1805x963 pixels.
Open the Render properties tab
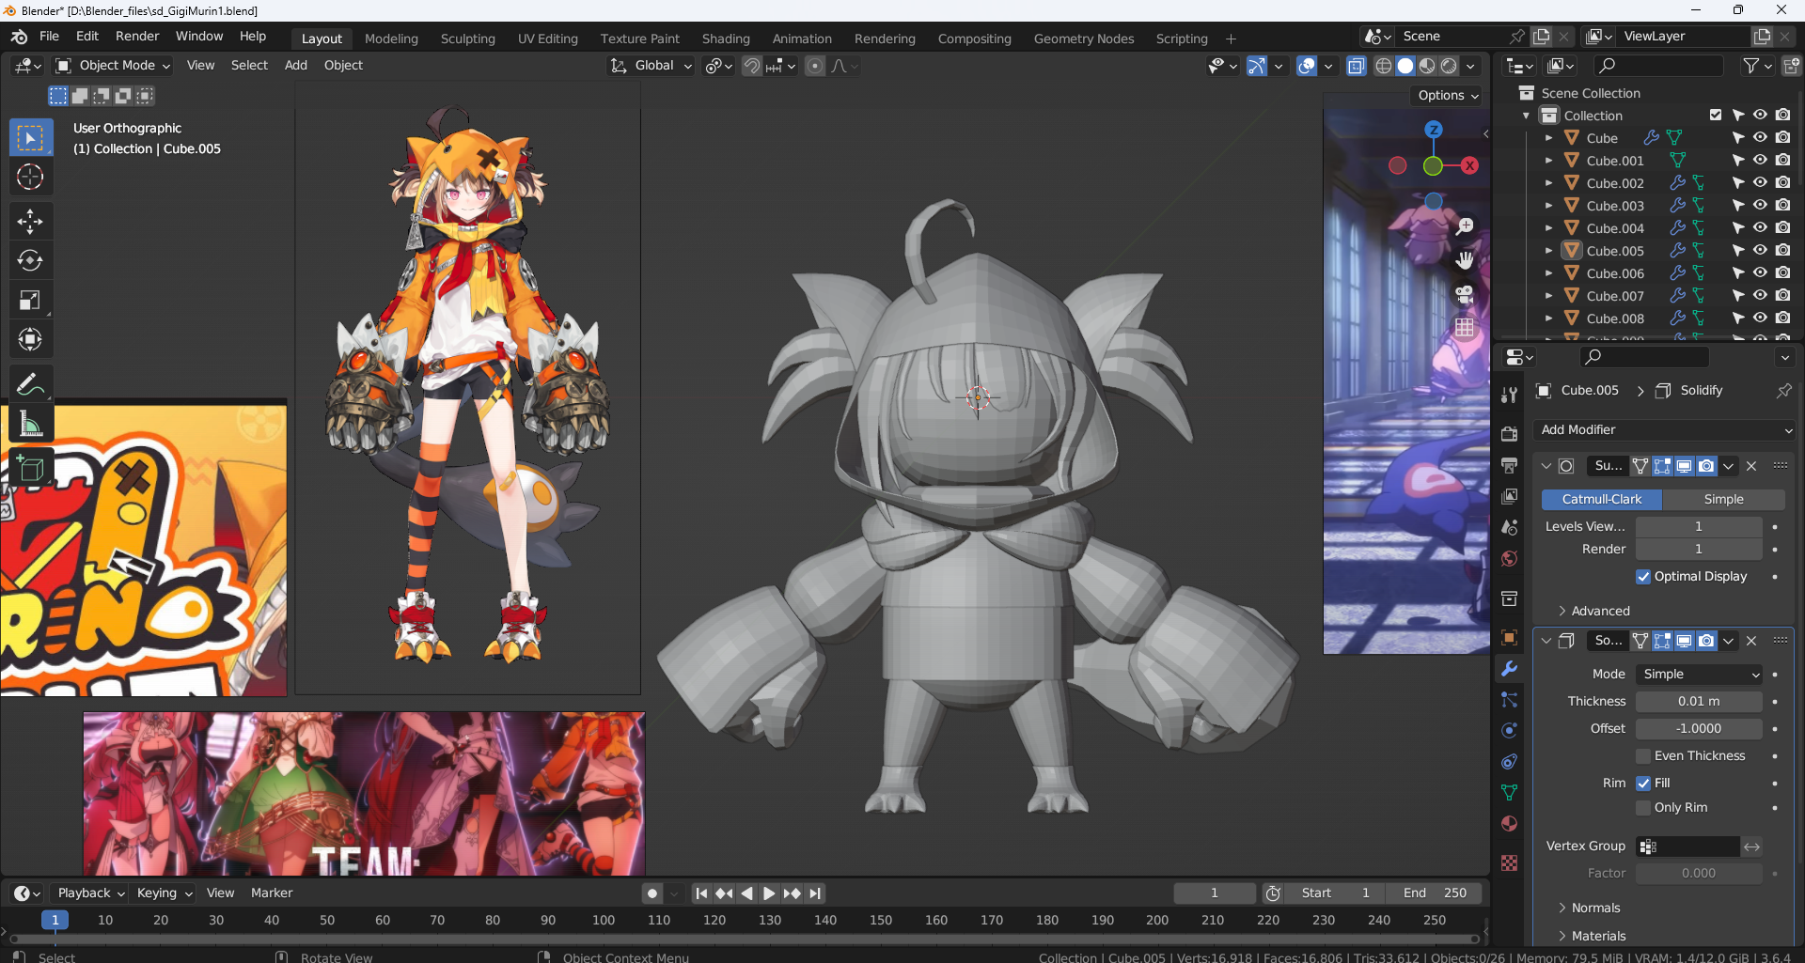(1509, 434)
